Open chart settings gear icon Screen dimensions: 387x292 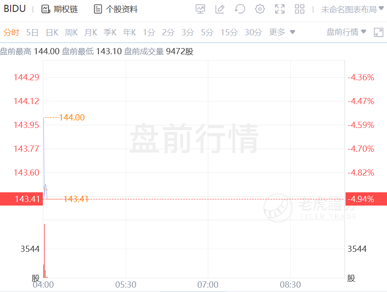tap(259, 9)
